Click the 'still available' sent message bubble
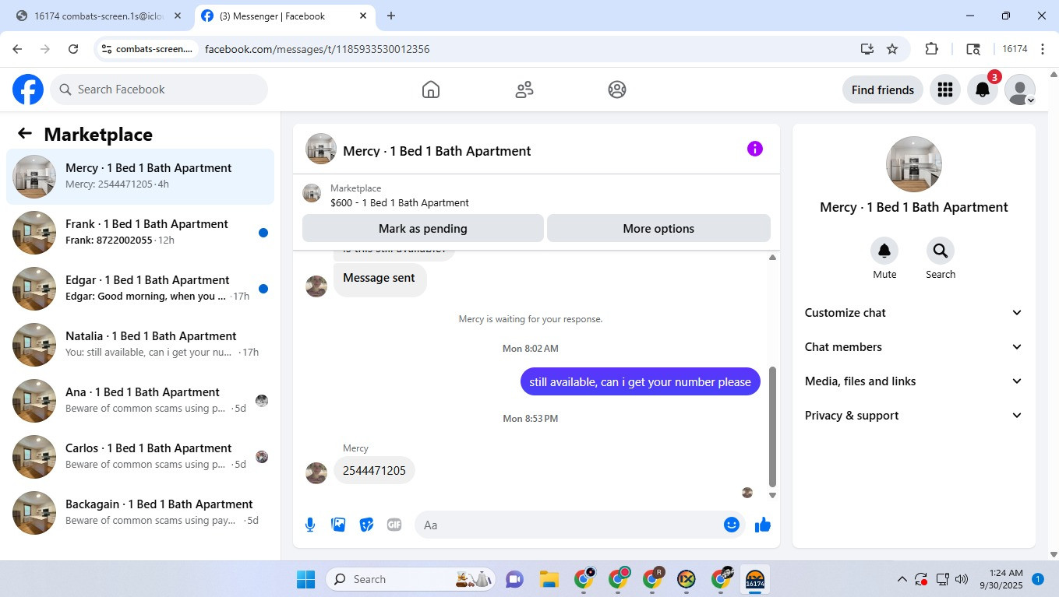The width and height of the screenshot is (1059, 597). click(640, 382)
